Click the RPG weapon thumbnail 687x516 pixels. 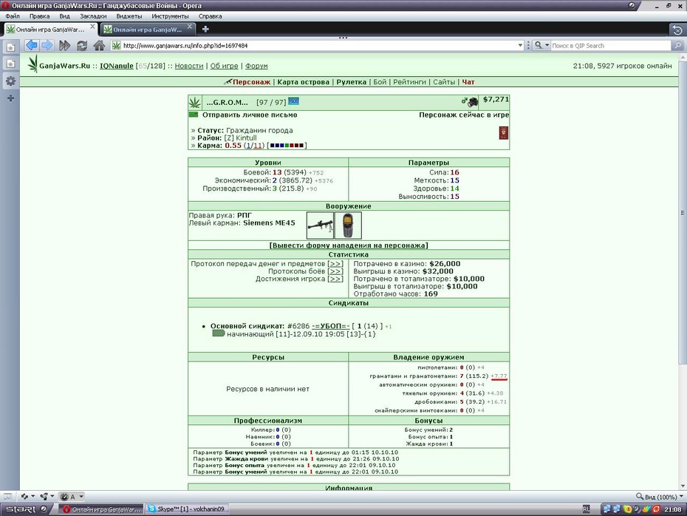point(320,225)
